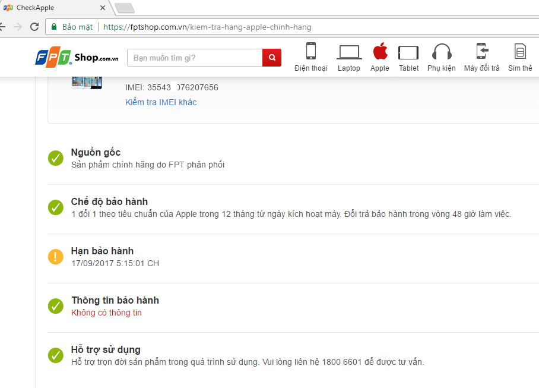Open the Máy đổi trả category icon
Screen dimensions: 539x388
click(481, 51)
